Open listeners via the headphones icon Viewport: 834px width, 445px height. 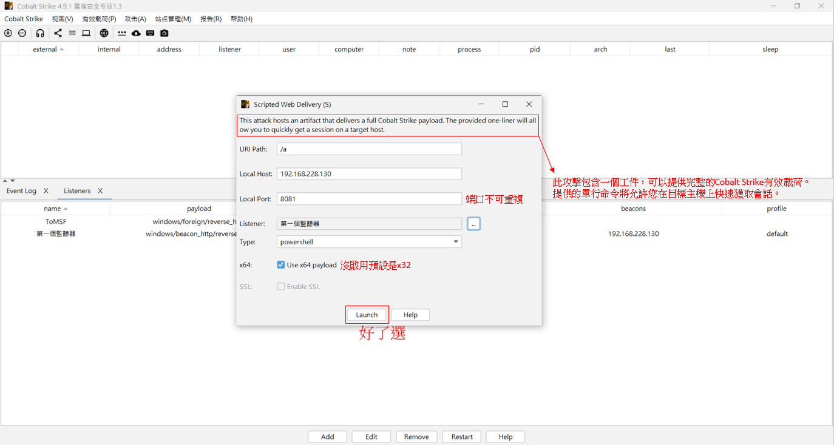pyautogui.click(x=40, y=33)
